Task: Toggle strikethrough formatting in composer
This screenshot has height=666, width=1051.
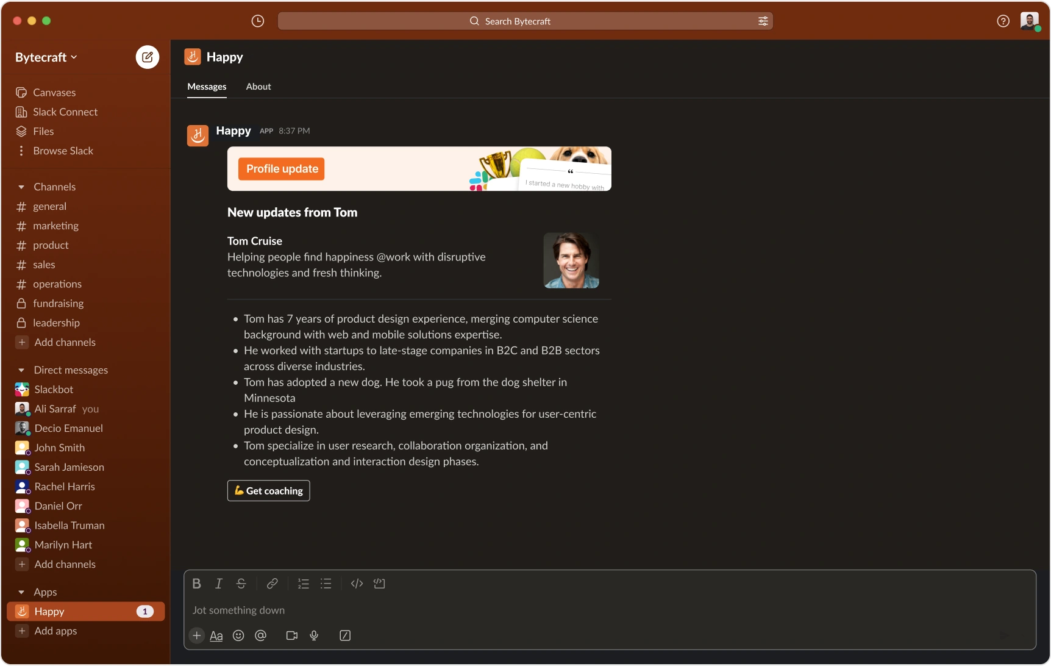Action: tap(241, 584)
